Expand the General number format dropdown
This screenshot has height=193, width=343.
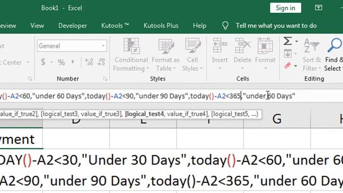point(103,46)
